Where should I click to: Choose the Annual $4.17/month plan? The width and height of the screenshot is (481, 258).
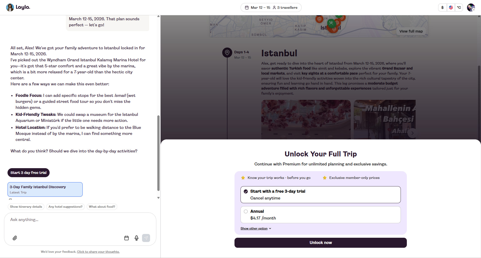click(x=320, y=215)
